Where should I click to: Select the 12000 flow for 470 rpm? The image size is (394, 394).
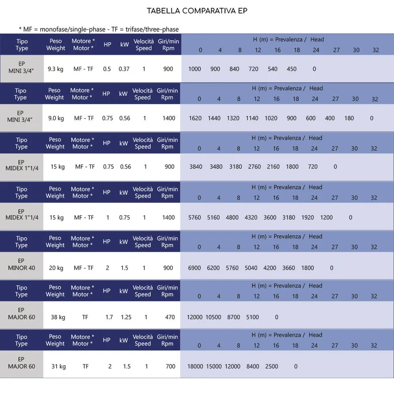195,317
